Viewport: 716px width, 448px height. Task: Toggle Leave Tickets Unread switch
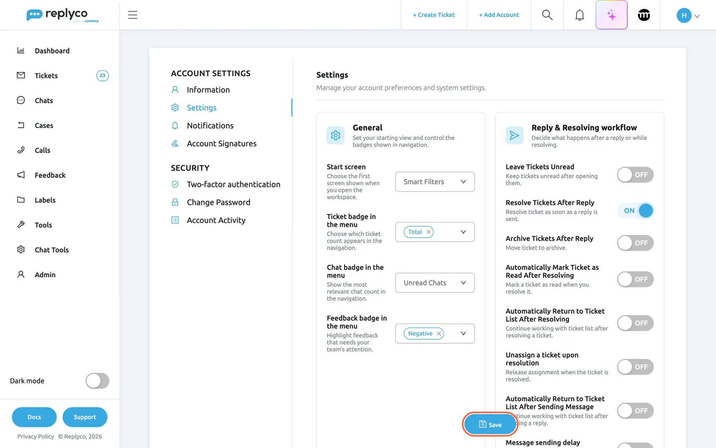(635, 175)
